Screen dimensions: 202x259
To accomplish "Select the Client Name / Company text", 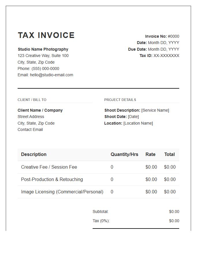I will point(40,110).
